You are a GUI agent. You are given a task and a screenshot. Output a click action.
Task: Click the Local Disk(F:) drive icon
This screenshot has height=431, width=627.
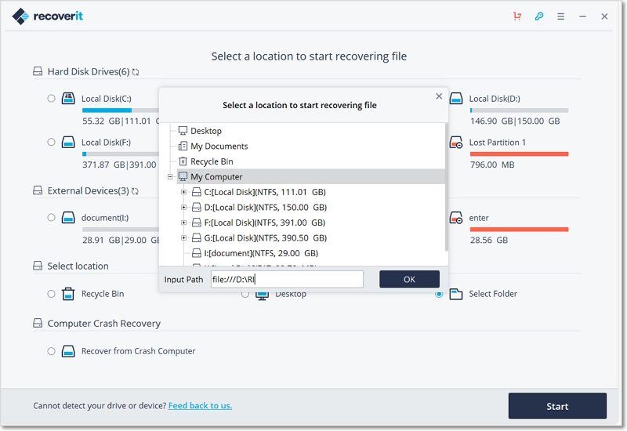tap(68, 143)
